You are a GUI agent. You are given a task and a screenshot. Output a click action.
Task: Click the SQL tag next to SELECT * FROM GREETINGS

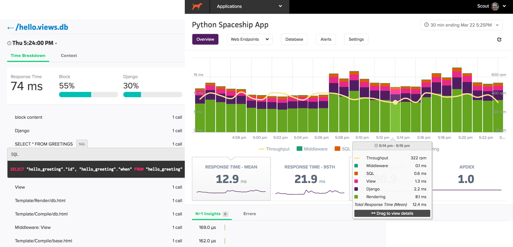[82, 144]
